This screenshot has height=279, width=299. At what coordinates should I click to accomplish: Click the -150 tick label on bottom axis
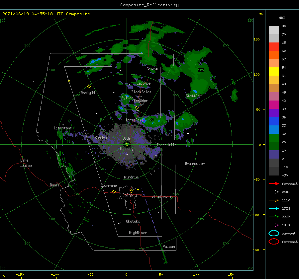click(x=20, y=274)
